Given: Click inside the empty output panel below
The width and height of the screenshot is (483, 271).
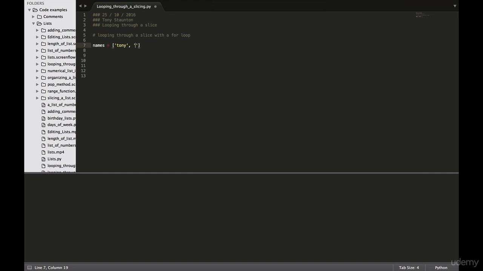Looking at the screenshot, I should (241, 218).
